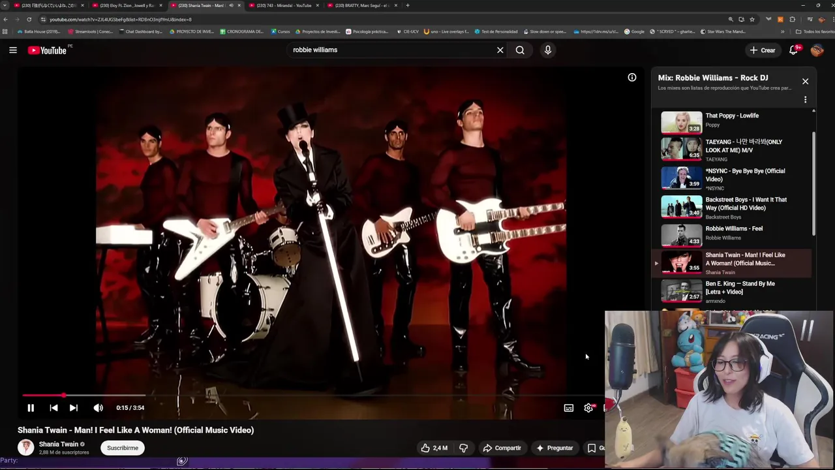
Task: Open the Star Wars The Mand... bookmark
Action: [723, 31]
